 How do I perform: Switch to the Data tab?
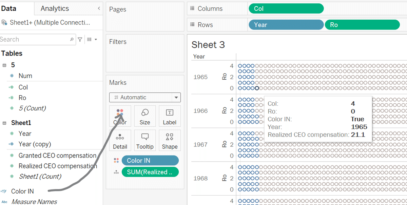(8, 8)
